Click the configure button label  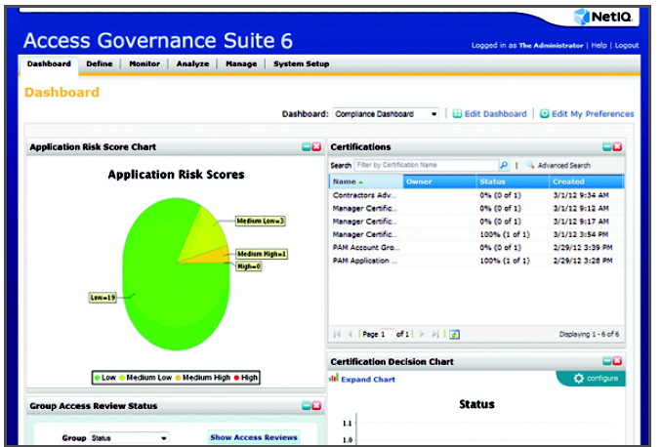pos(602,379)
